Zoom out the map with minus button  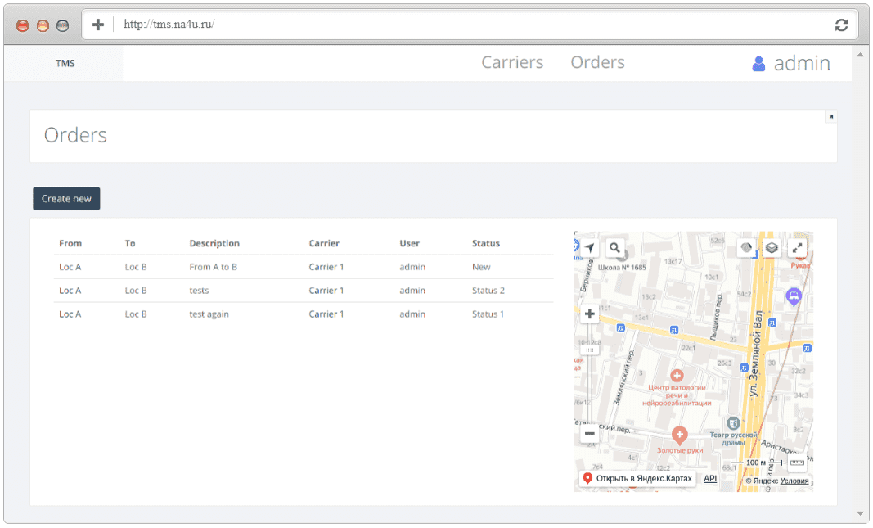click(x=590, y=433)
